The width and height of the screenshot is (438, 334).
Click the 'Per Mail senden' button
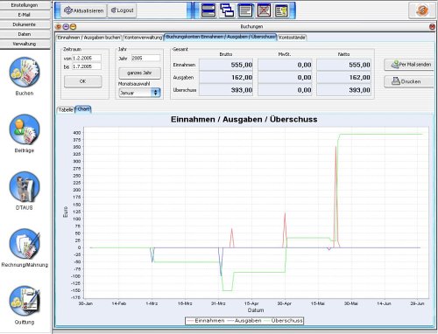[x=409, y=65]
